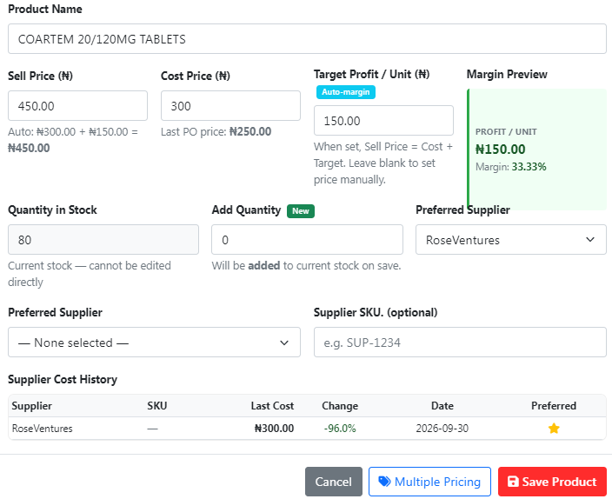612x499 pixels.
Task: Click the 2026-09-30 date cell
Action: click(442, 429)
